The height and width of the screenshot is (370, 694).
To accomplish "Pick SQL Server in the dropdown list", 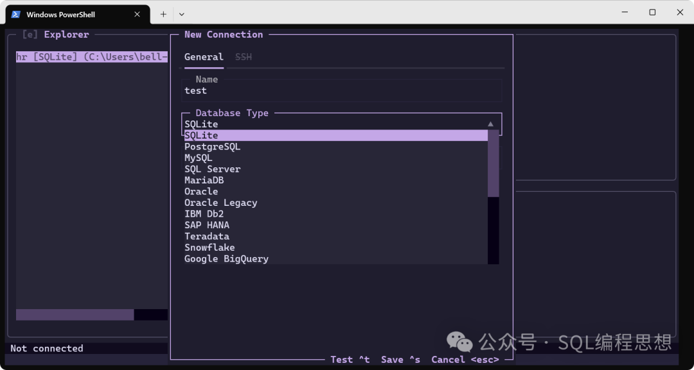I will (212, 169).
